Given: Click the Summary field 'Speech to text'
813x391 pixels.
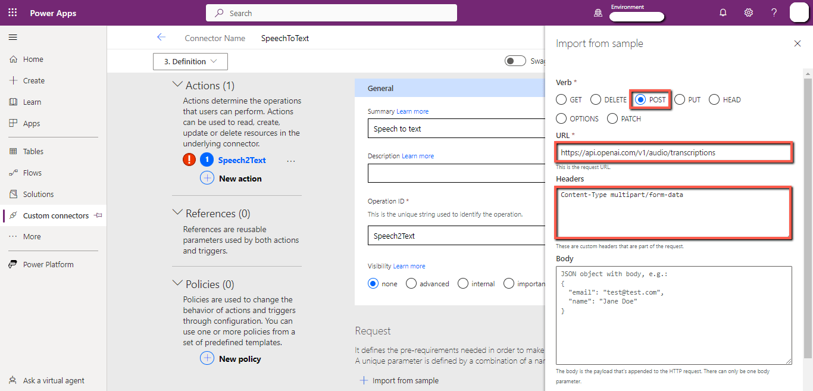Looking at the screenshot, I should coord(456,129).
